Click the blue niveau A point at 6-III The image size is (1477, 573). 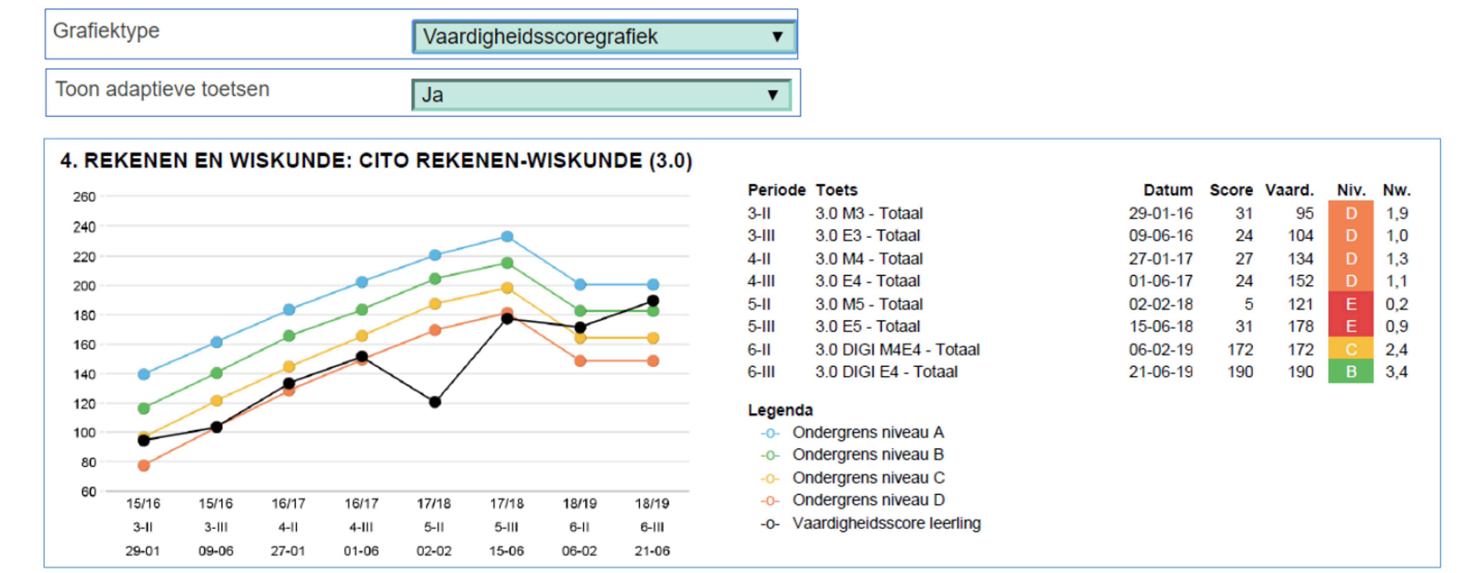pos(652,285)
